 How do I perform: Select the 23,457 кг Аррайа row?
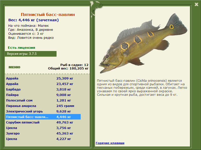pos(43,84)
